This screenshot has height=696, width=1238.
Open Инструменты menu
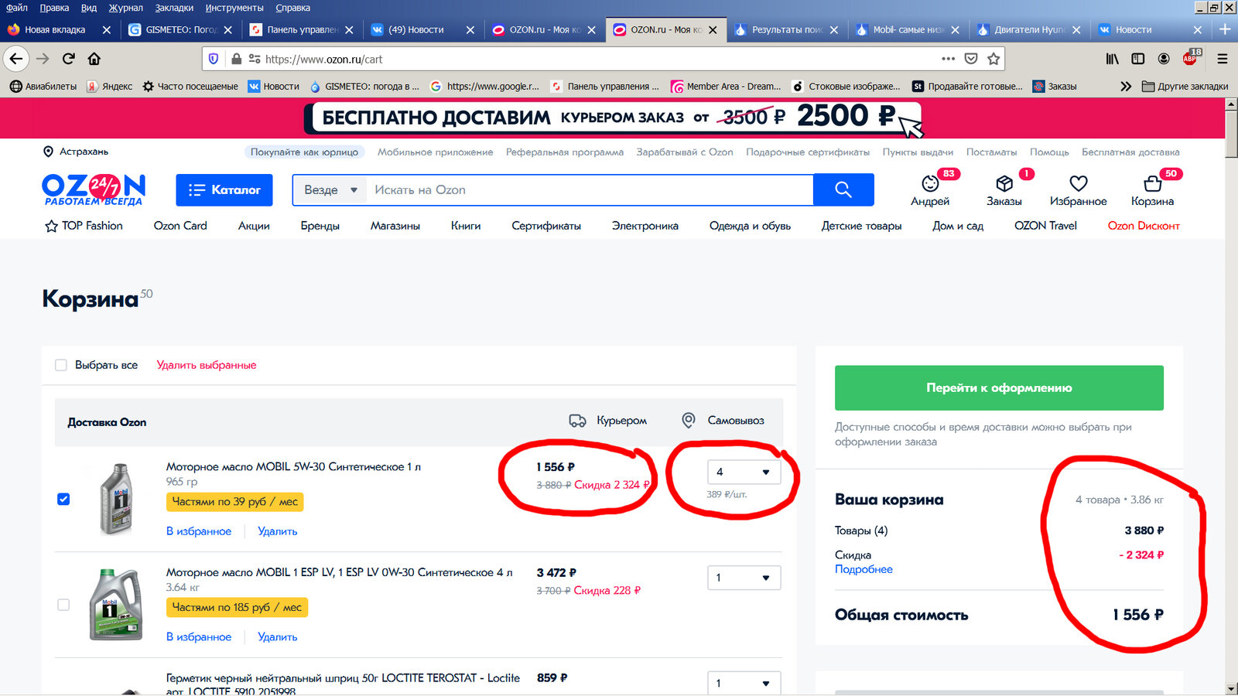234,8
